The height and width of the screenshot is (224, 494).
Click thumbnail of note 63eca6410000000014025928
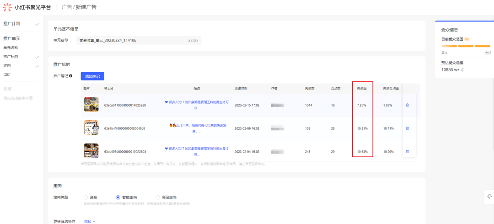91,104
